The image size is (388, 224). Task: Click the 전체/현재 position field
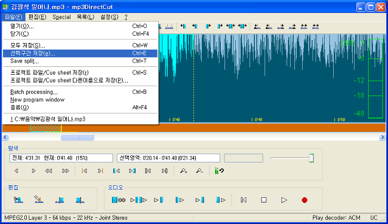[x=61, y=158]
